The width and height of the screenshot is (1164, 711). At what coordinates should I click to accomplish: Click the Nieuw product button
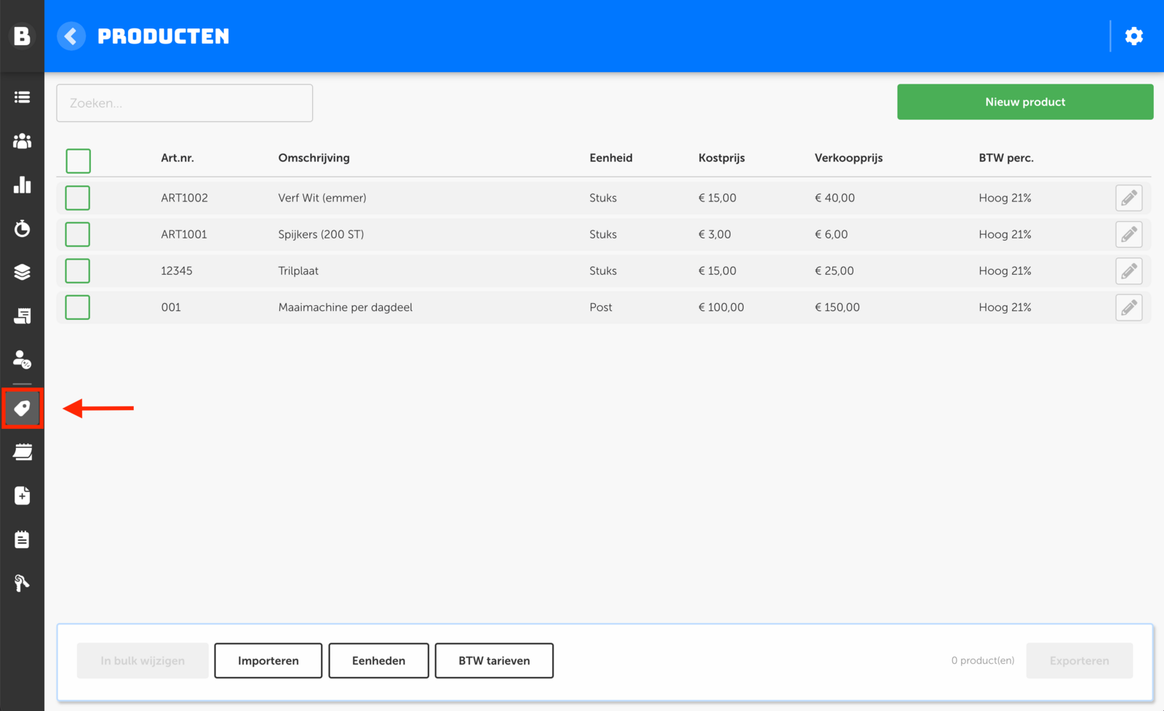point(1024,102)
